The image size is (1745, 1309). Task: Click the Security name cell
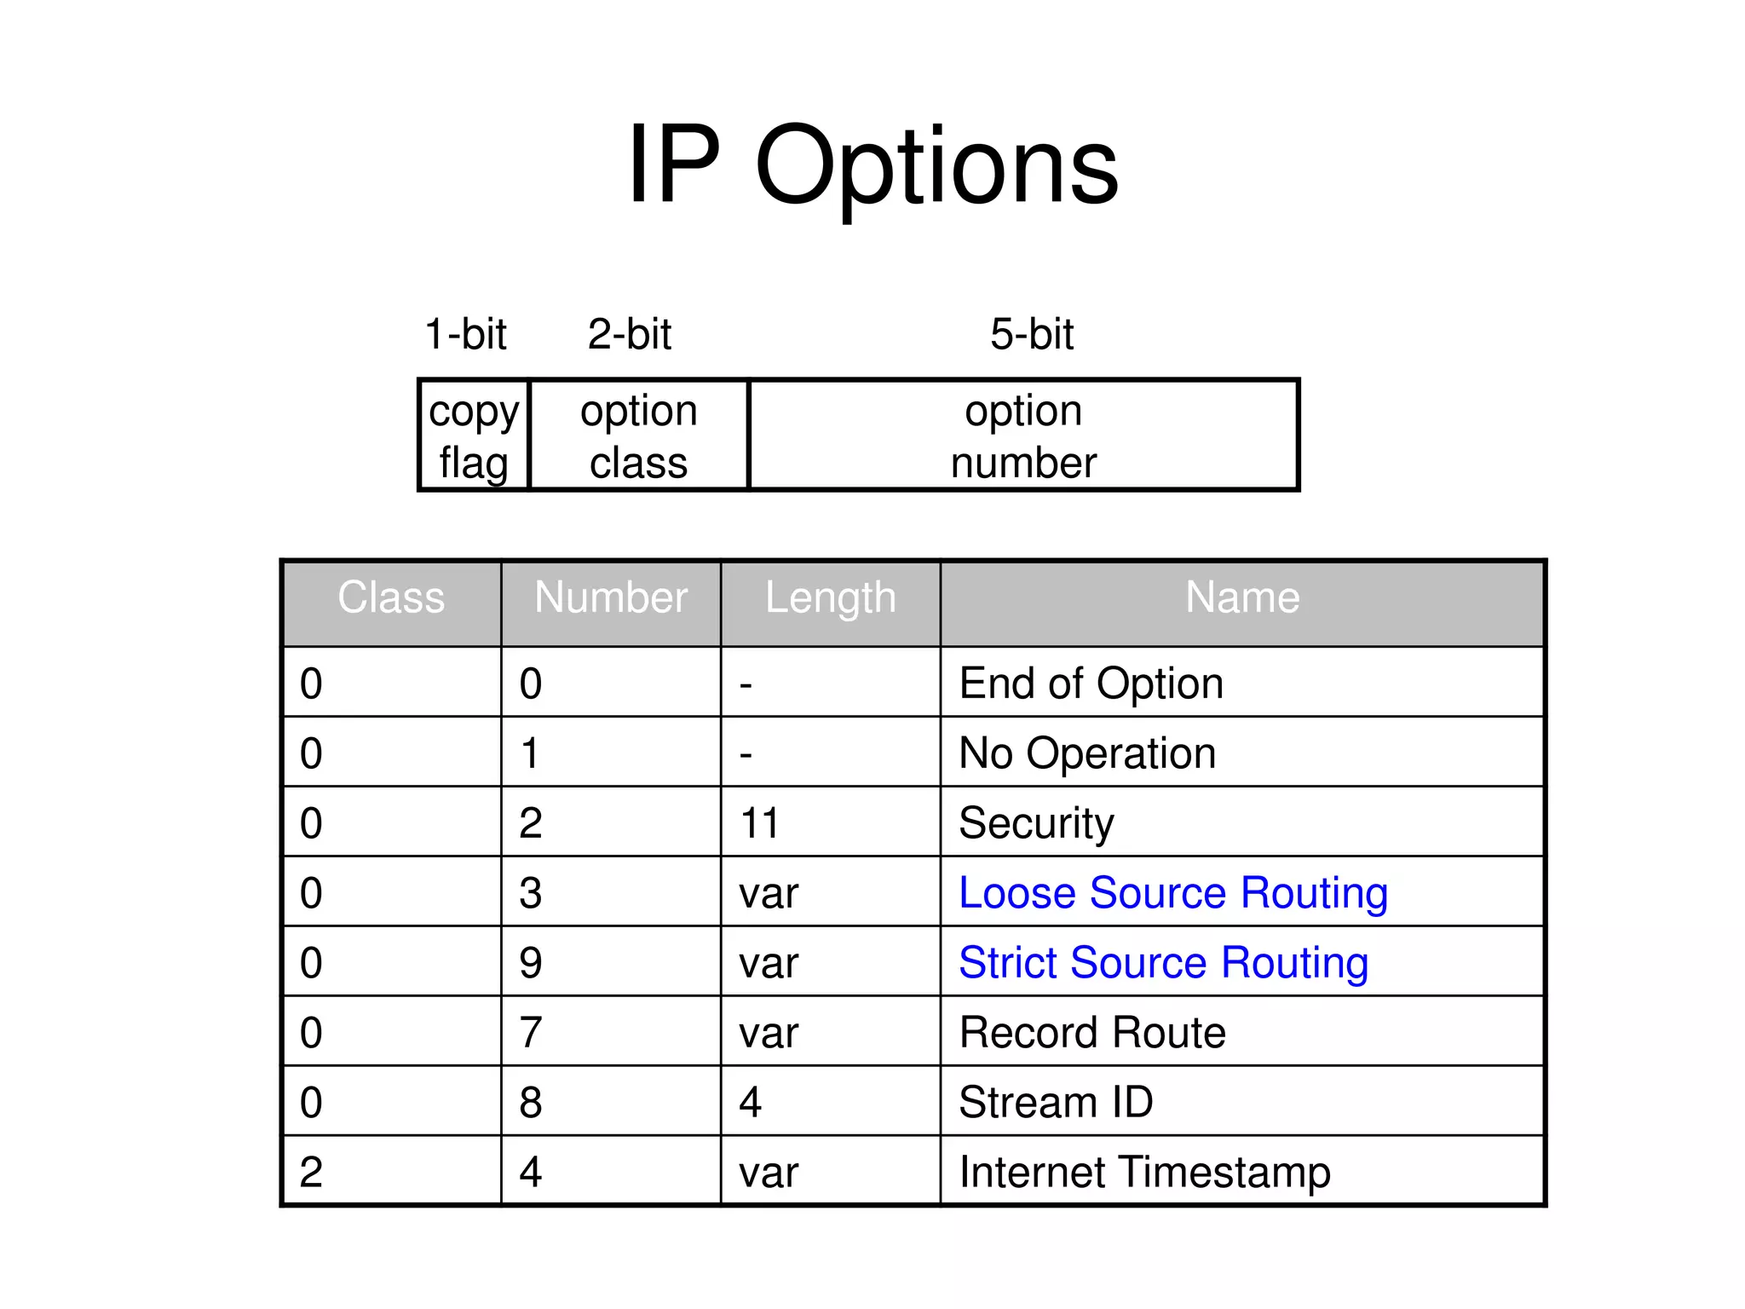(x=1036, y=823)
